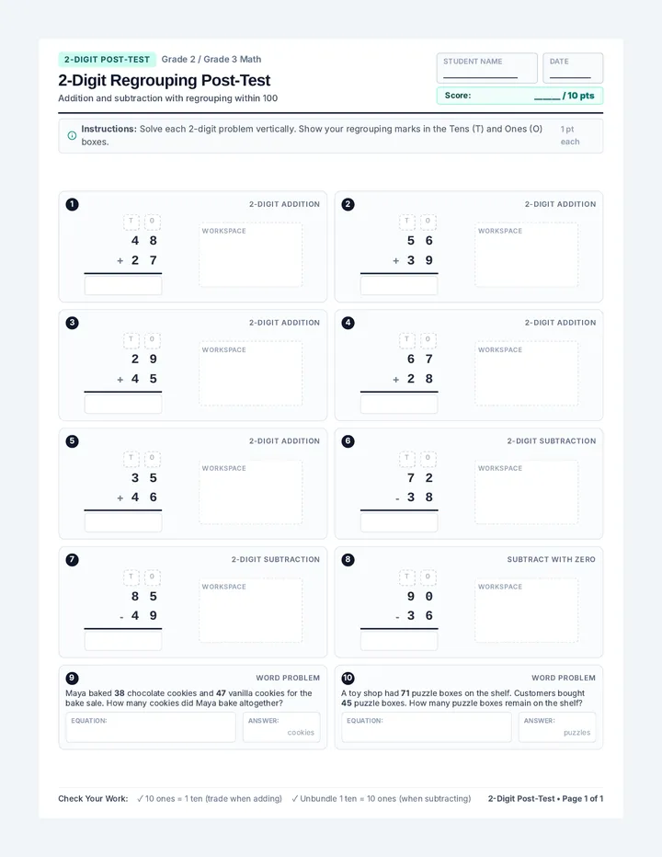662x857 pixels.
Task: Click the number 9 word problem badge
Action: pos(72,679)
